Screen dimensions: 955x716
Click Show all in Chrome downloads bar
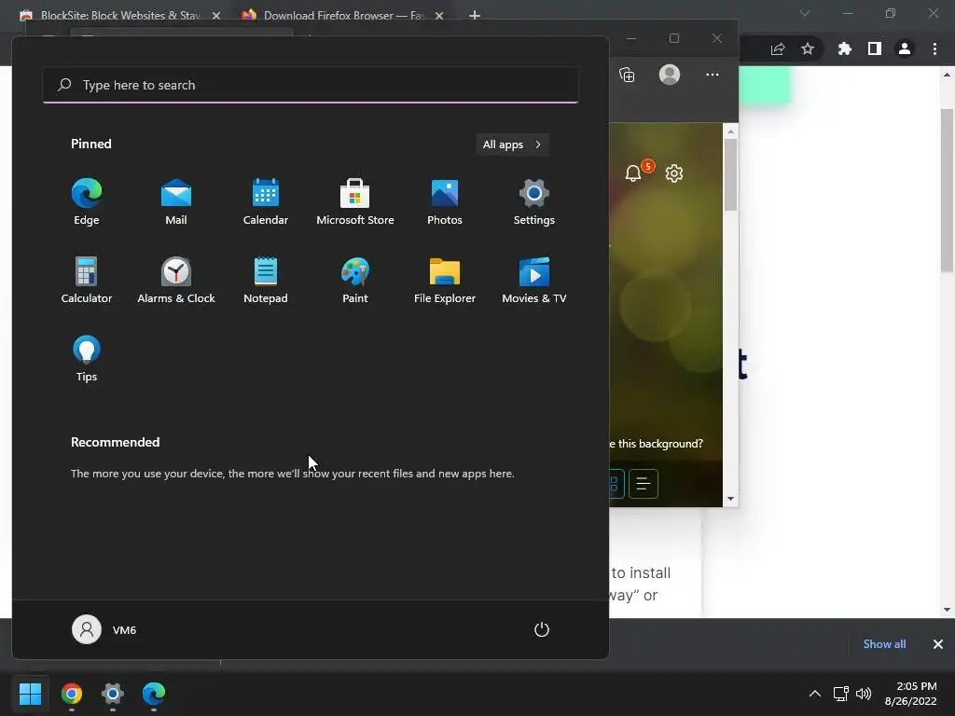pos(884,644)
